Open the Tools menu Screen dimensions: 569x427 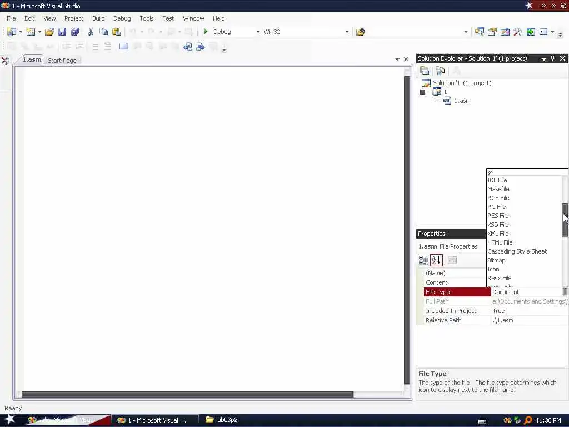(x=147, y=18)
